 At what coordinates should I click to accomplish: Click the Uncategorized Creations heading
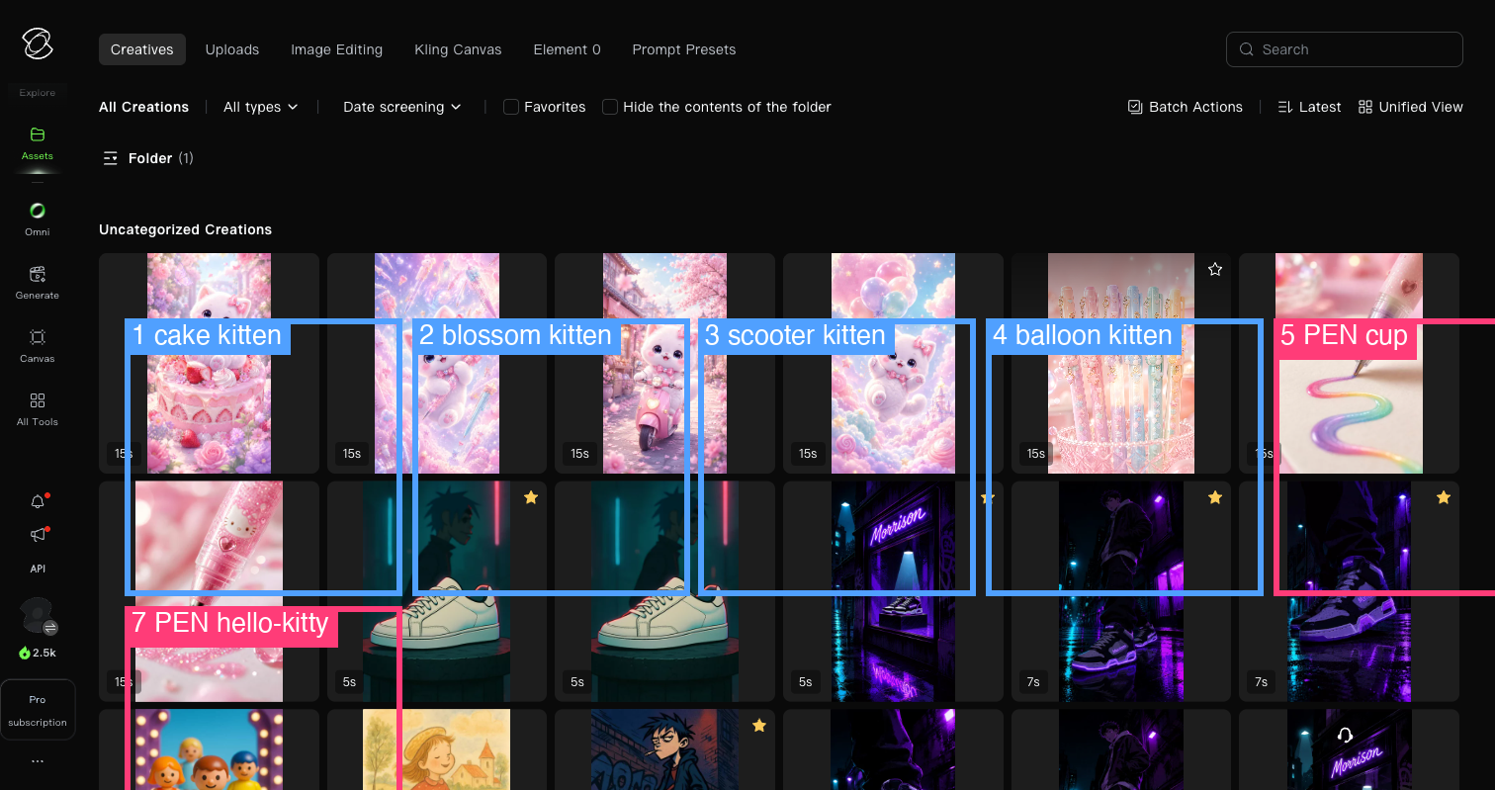click(x=185, y=229)
